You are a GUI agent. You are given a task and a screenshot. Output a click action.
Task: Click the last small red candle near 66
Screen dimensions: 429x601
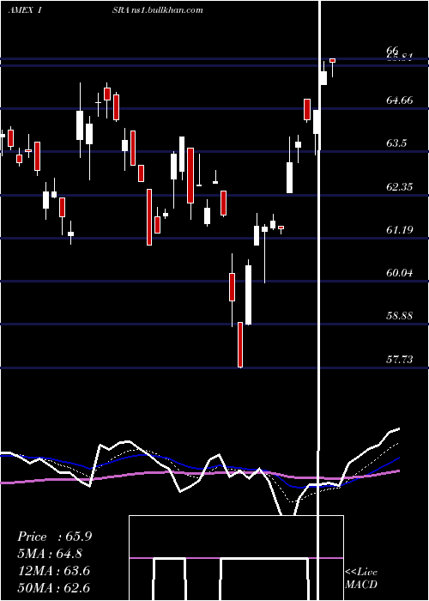point(333,61)
